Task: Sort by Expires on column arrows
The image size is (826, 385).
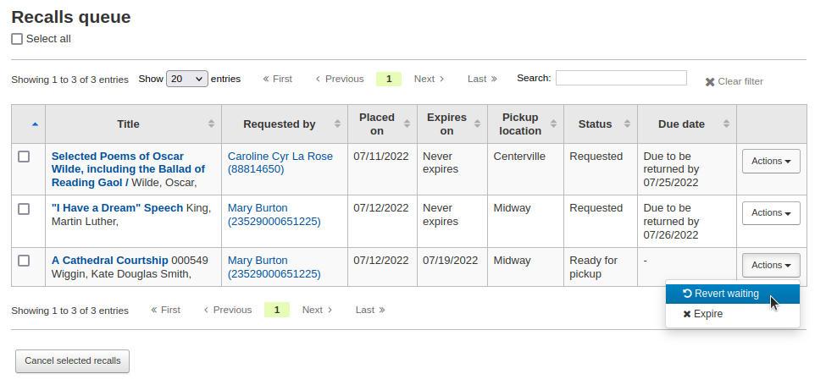Action: [x=478, y=124]
